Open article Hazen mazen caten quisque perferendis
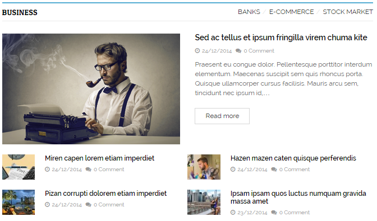 click(x=293, y=158)
